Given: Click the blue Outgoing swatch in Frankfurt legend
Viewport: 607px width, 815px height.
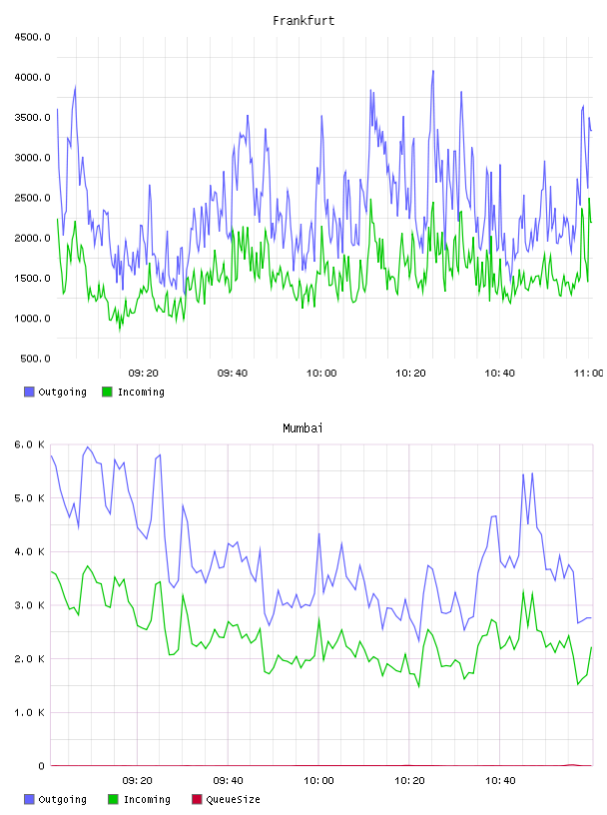Looking at the screenshot, I should [x=29, y=392].
